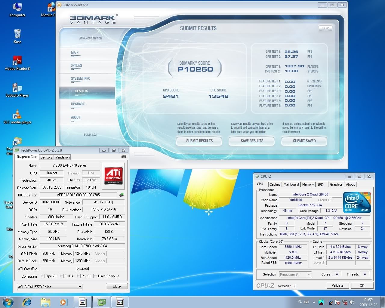Show hidden system tray icons arrow

314,302
